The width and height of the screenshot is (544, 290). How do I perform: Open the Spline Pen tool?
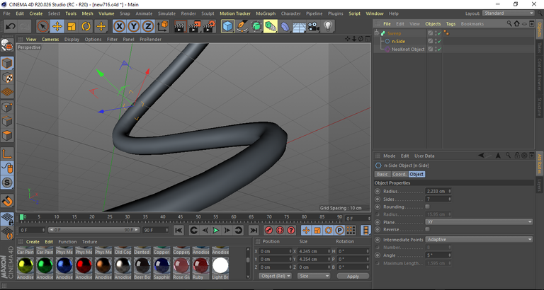[242, 26]
